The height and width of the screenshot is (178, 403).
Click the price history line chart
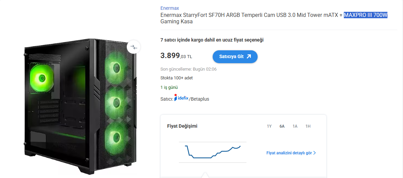pyautogui.click(x=213, y=152)
